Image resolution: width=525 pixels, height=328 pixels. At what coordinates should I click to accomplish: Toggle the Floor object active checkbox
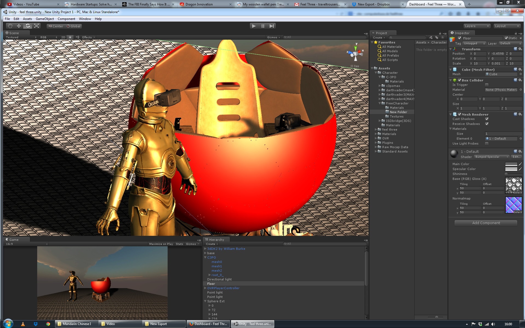(x=460, y=38)
